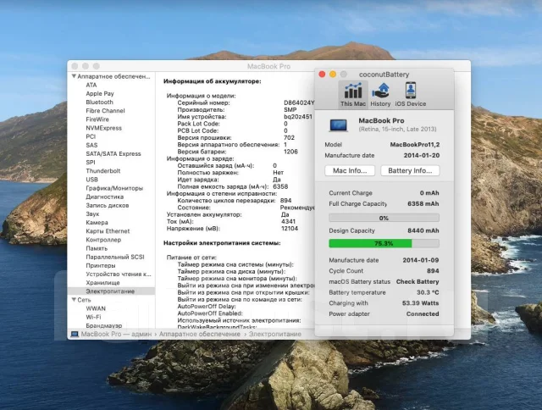The image size is (542, 410).
Task: Select USB in the sidebar
Action: click(x=91, y=180)
